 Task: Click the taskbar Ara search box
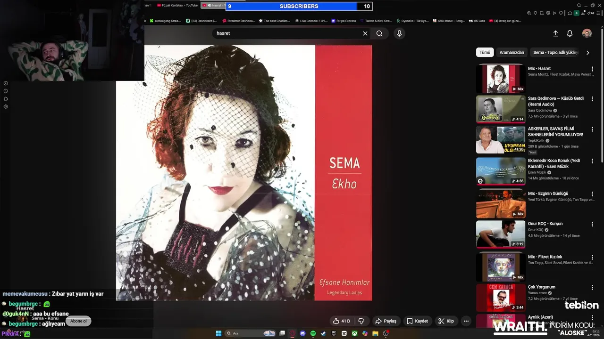tap(250, 333)
